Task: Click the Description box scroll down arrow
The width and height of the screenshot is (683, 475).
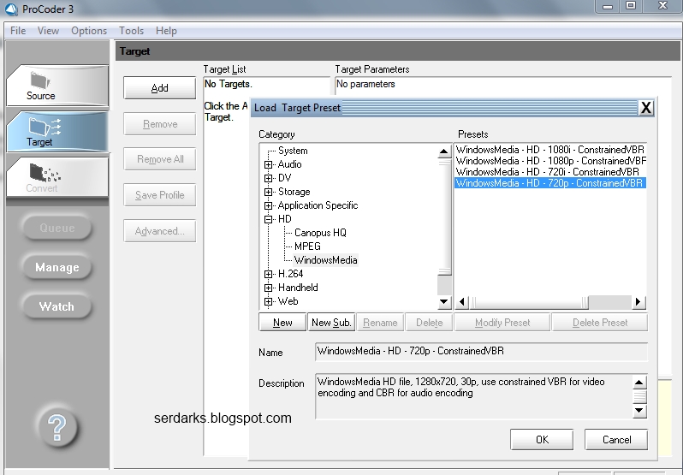Action: [x=639, y=410]
